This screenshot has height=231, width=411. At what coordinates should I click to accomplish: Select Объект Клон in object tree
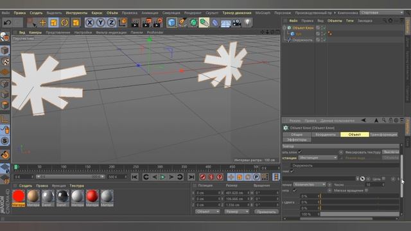click(x=302, y=28)
